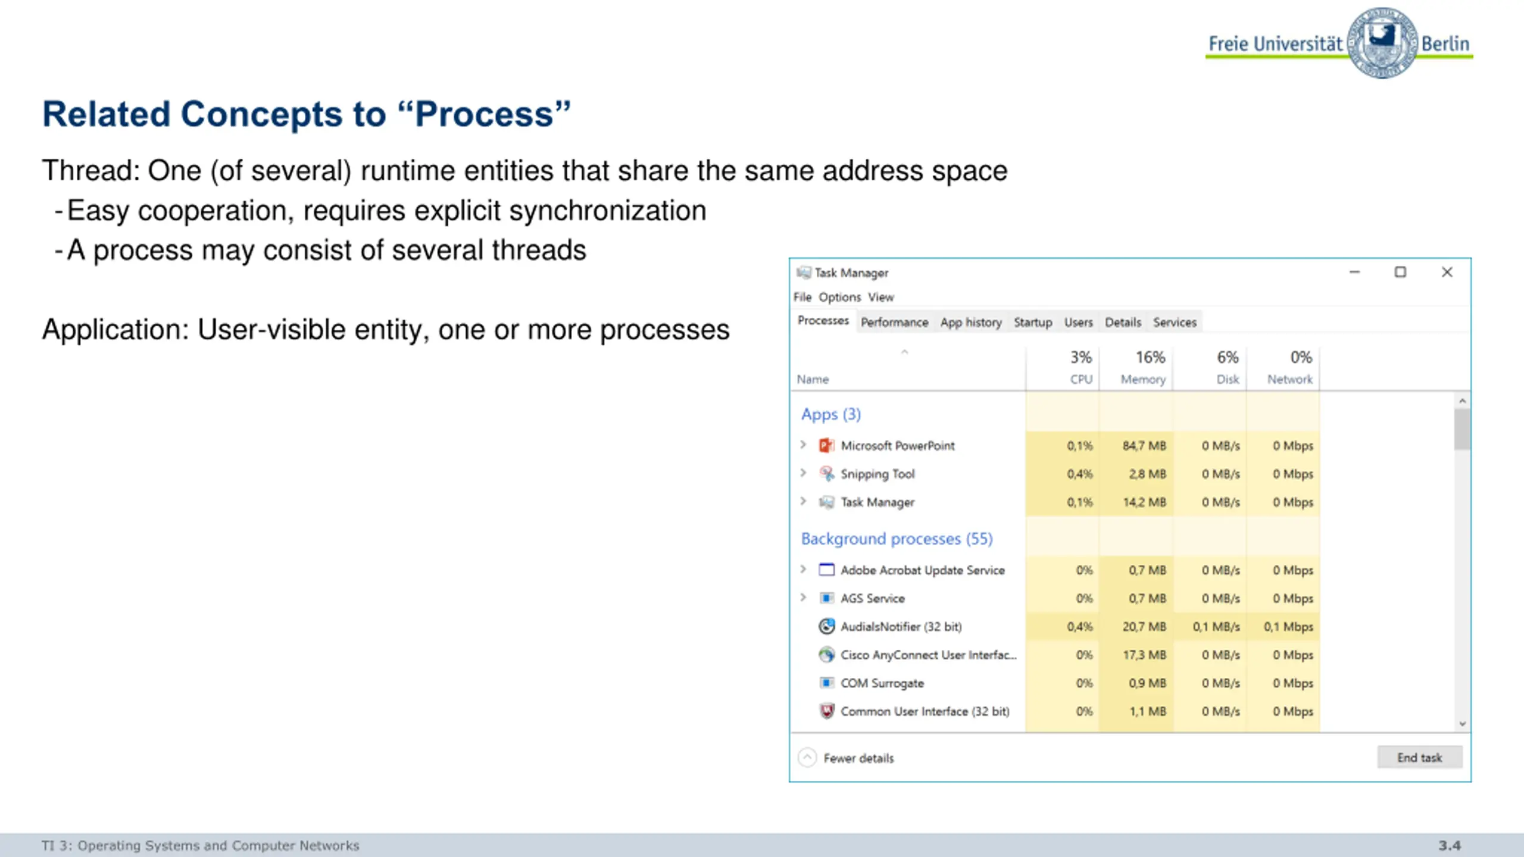Switch to the App history tab
The height and width of the screenshot is (857, 1524).
coord(971,322)
